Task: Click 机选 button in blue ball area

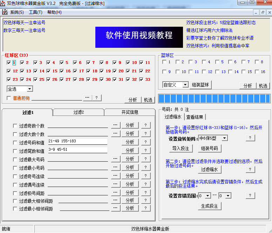Action: 263,86
